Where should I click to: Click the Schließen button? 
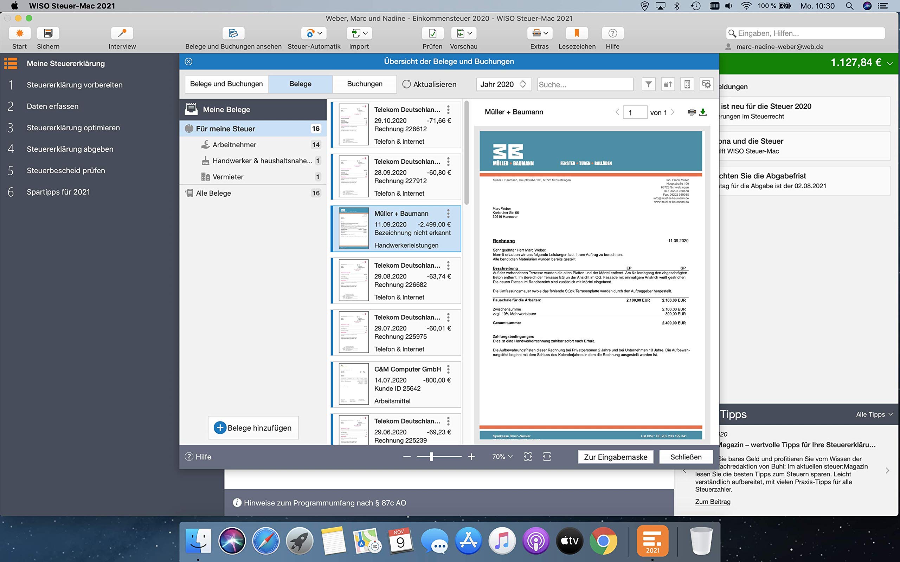(x=686, y=457)
